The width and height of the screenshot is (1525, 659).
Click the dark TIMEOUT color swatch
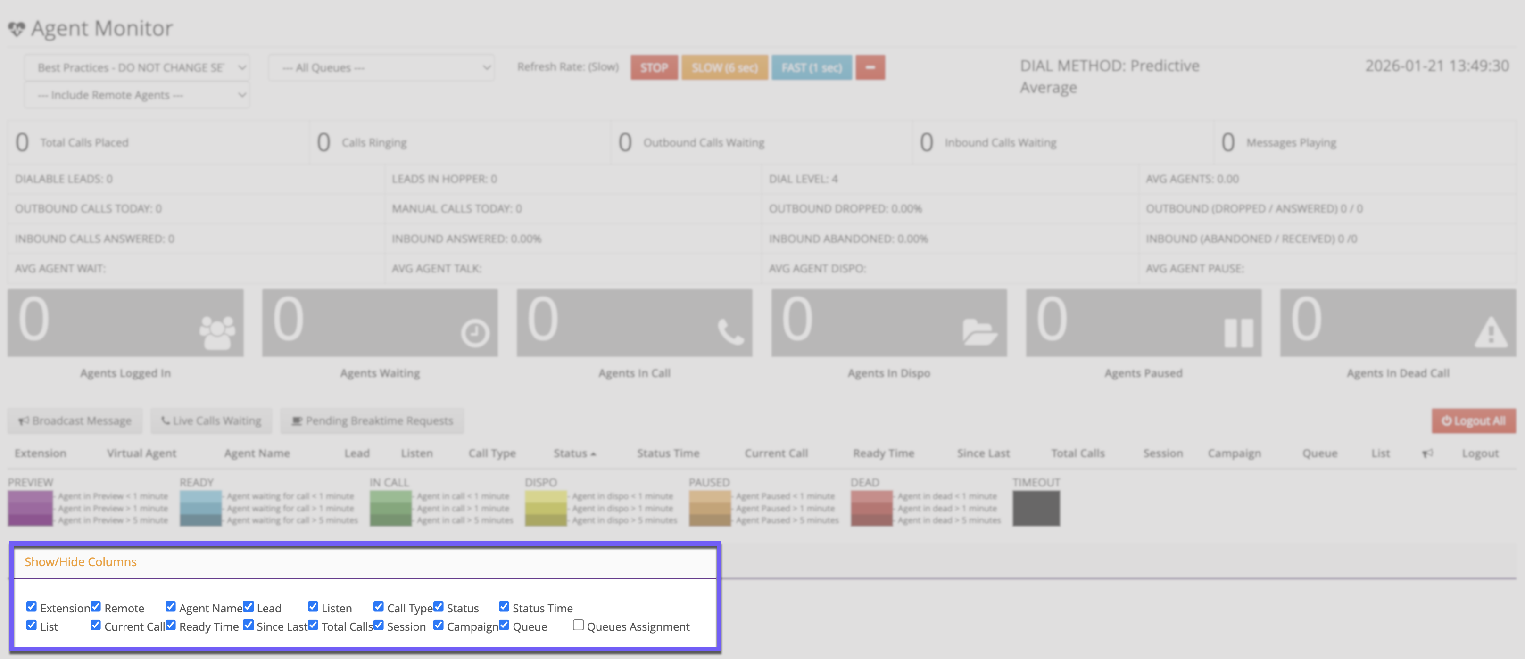click(x=1036, y=508)
